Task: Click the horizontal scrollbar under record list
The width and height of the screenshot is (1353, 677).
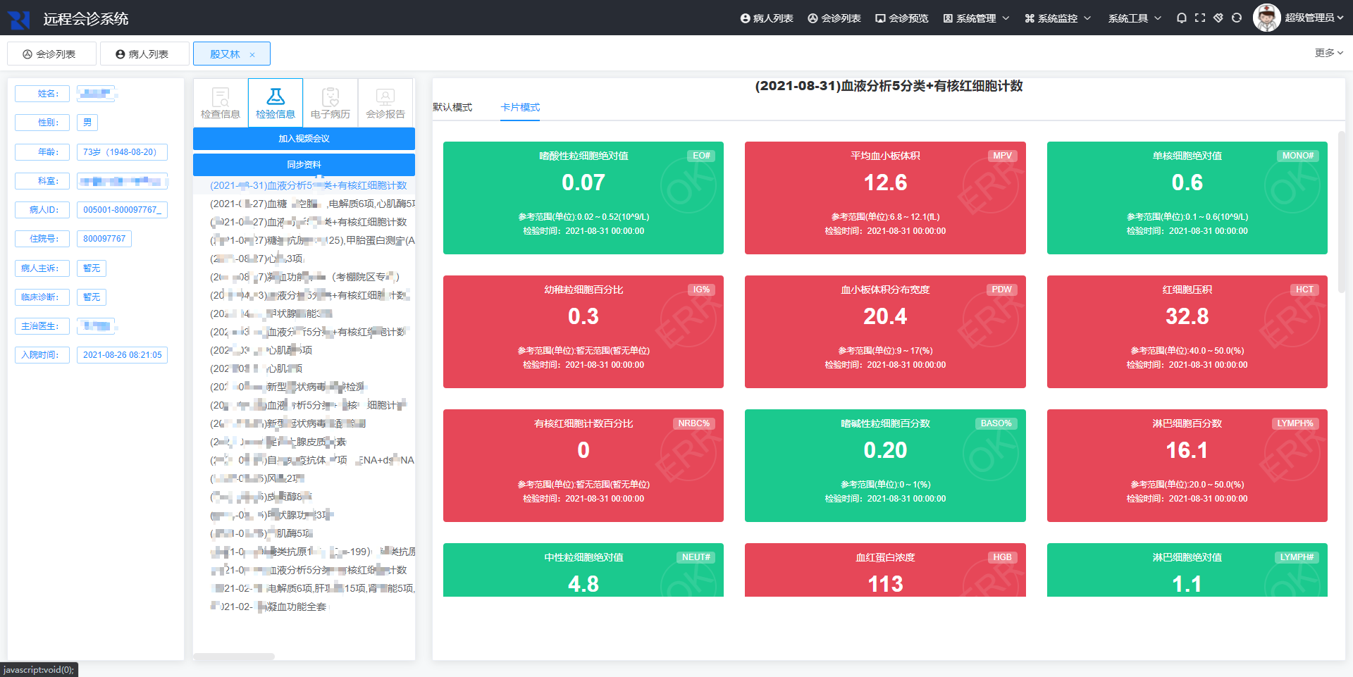Action: click(234, 657)
